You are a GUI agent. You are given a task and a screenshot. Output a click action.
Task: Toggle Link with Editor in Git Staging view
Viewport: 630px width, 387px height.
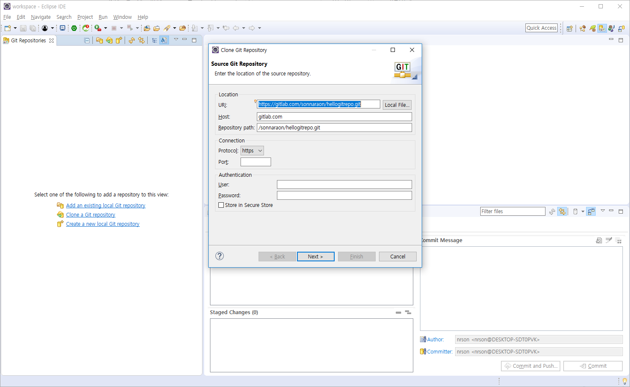[562, 212]
